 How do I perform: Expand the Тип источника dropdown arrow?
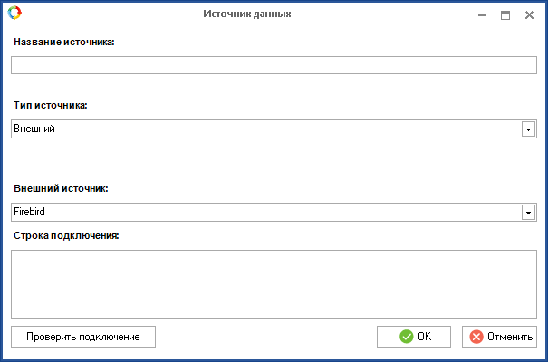click(528, 129)
